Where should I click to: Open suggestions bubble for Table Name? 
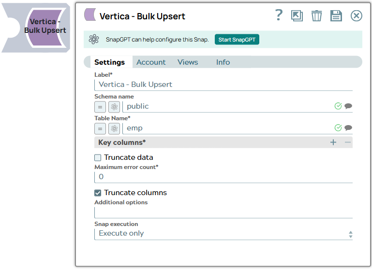(x=348, y=128)
